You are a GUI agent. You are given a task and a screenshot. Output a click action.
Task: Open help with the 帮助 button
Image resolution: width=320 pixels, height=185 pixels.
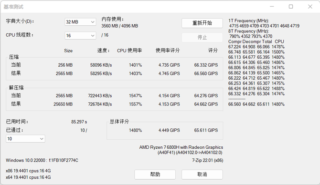point(155,175)
